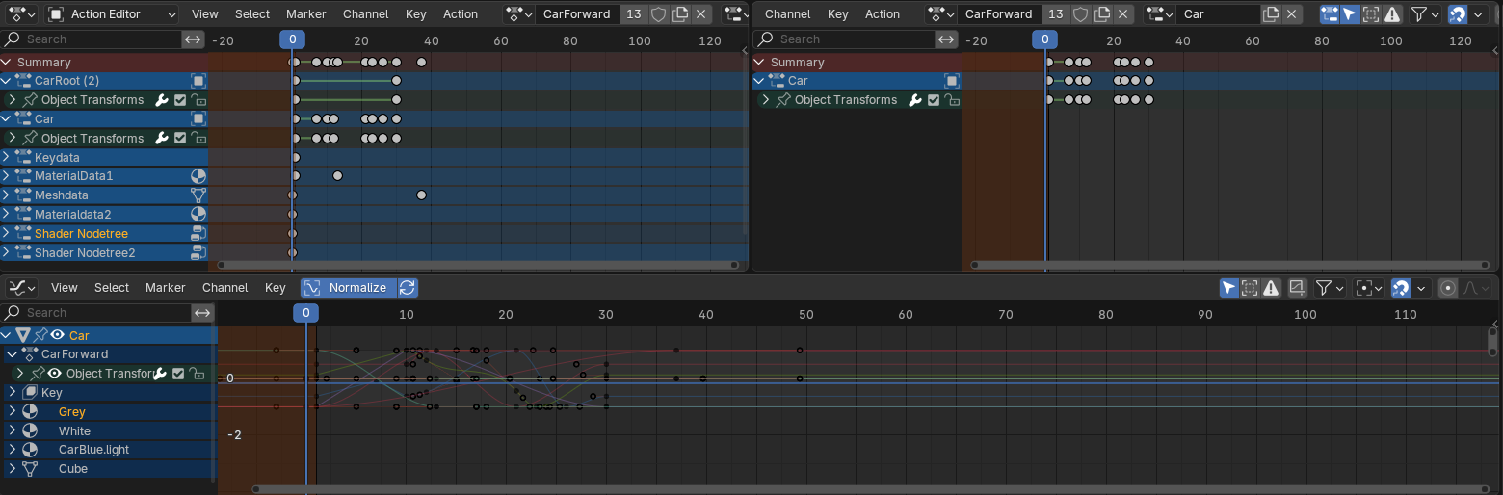The width and height of the screenshot is (1503, 495).
Task: Open the Filters funnel dropdown in right dope sheet
Action: pos(1425,14)
